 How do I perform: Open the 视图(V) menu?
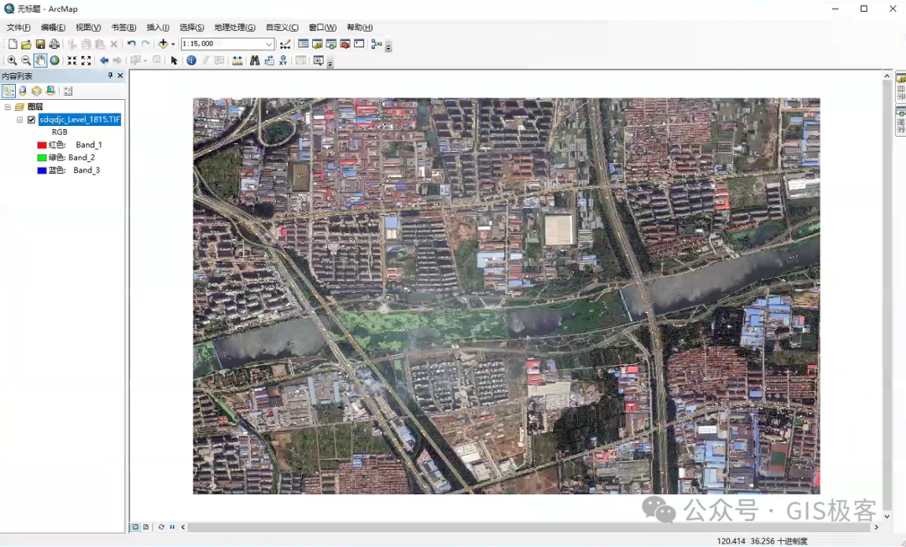click(88, 27)
